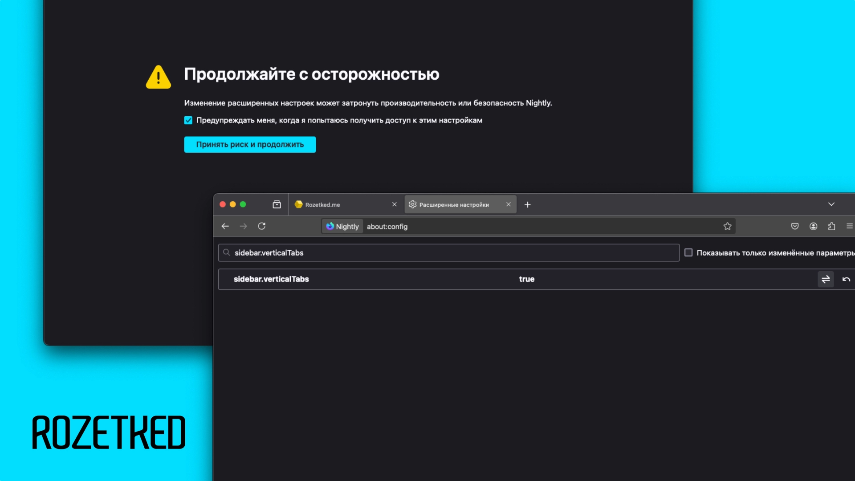Open the Firefox View icon

[x=277, y=204]
